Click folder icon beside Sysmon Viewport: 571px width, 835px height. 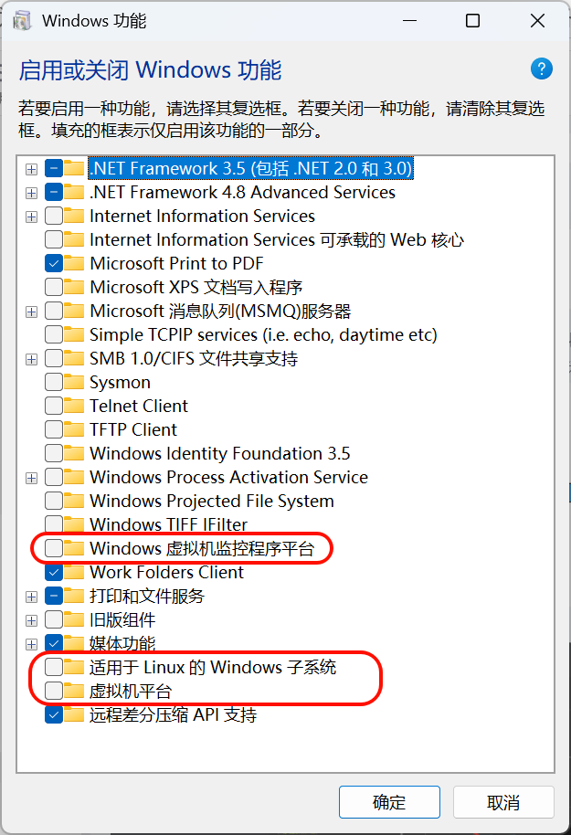pos(74,382)
